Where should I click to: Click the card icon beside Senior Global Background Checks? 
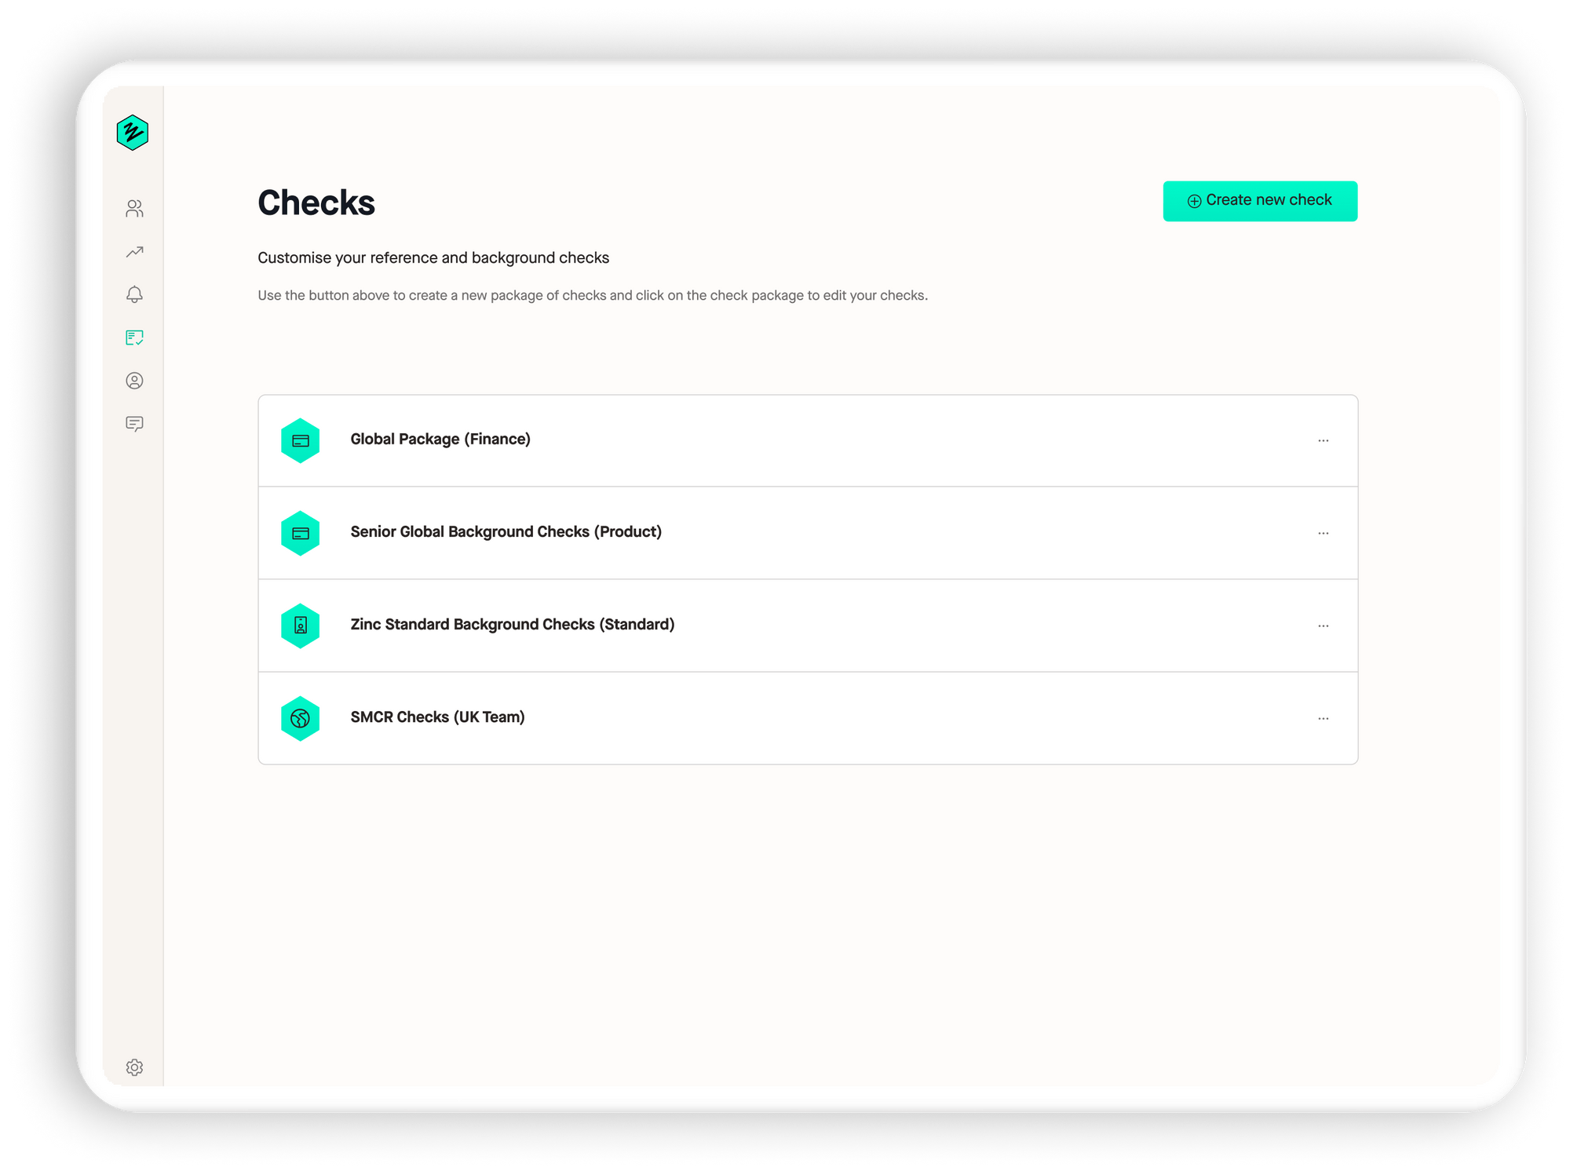click(300, 533)
